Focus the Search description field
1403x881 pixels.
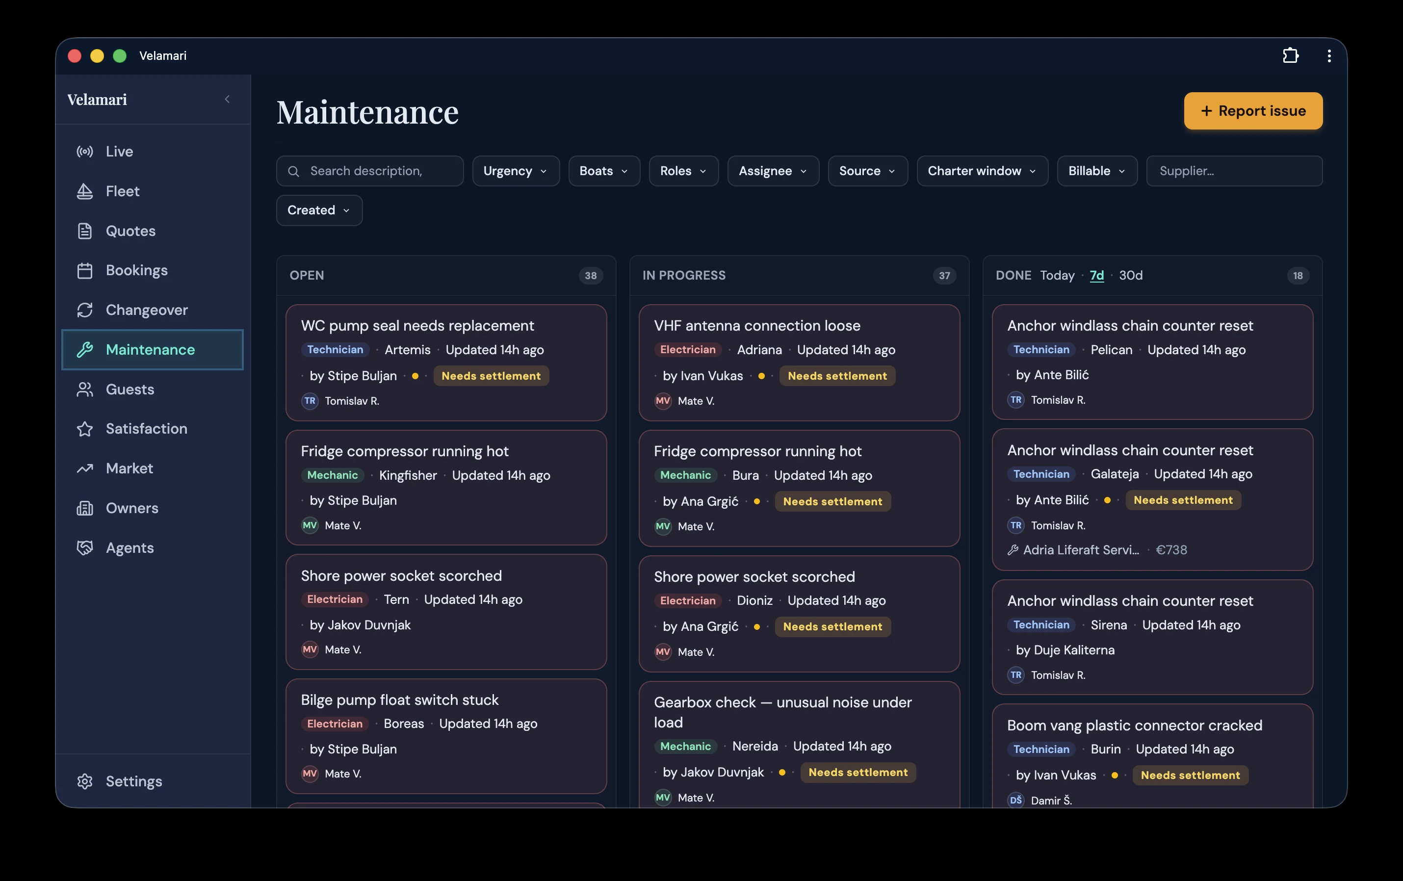coord(370,171)
